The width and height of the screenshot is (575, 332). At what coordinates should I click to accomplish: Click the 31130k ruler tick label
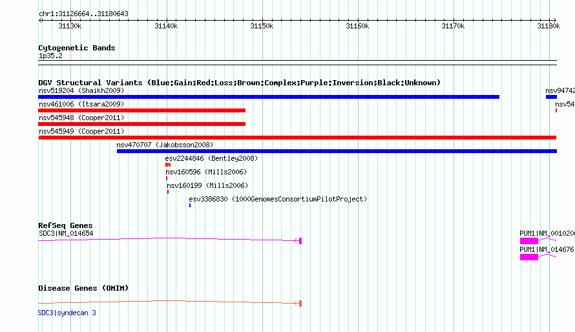click(x=70, y=26)
